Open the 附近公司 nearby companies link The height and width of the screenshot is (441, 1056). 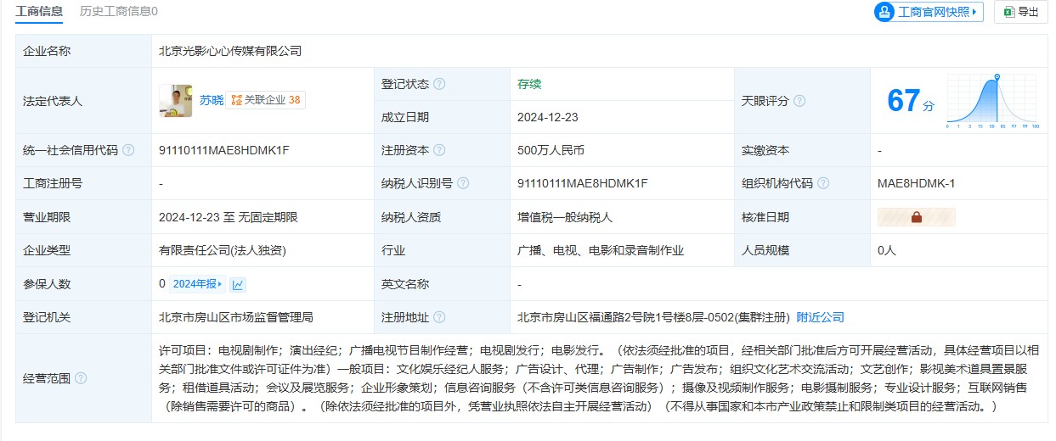(820, 317)
